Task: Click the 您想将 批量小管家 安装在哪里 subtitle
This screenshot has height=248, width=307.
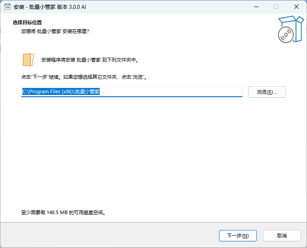Action: (58, 31)
